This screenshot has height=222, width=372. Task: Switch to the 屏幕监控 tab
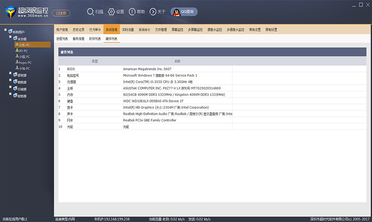tap(177, 30)
